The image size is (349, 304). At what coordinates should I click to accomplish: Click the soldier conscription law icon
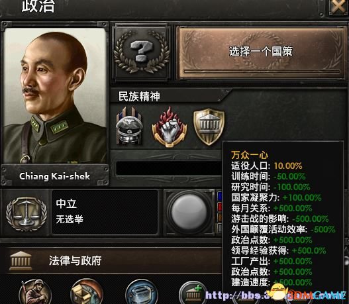35,292
